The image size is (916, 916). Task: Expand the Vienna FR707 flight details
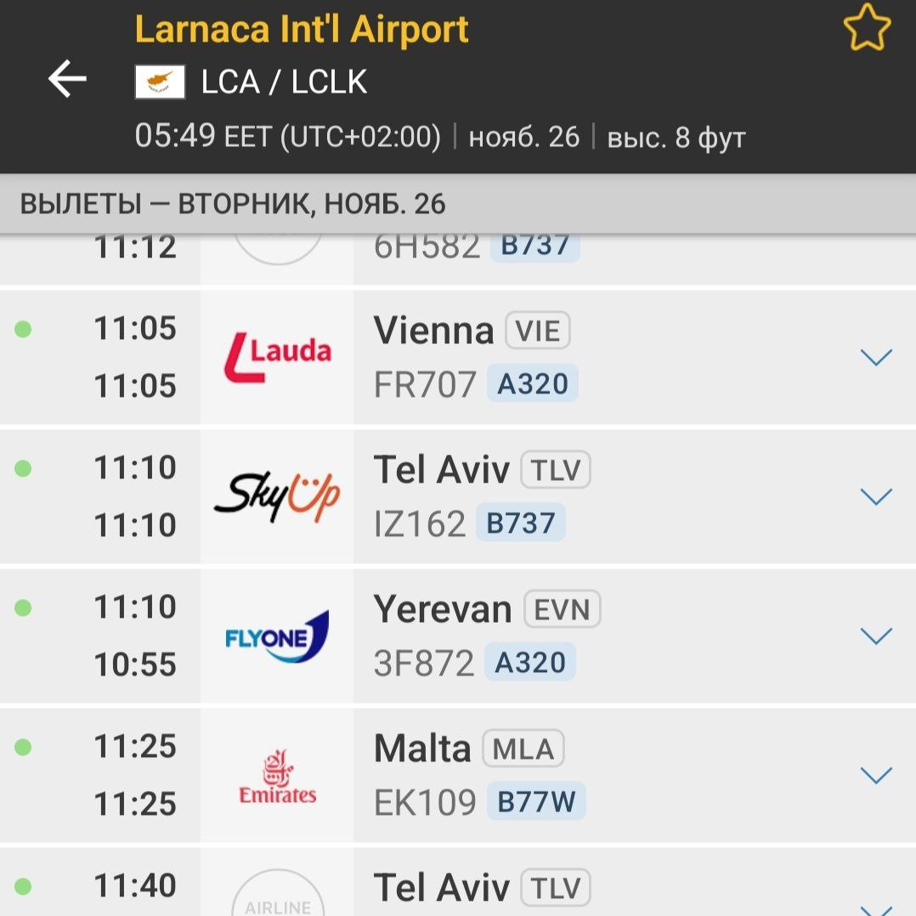(x=876, y=357)
